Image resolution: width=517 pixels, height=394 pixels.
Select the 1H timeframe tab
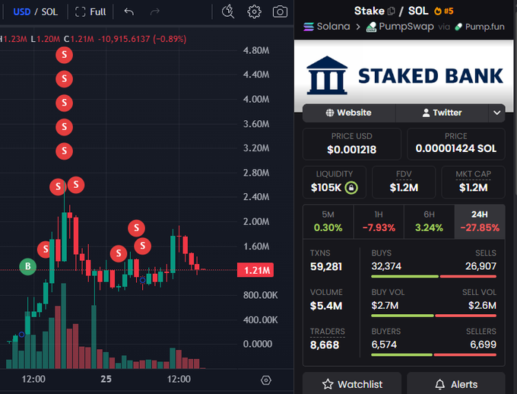coord(379,221)
